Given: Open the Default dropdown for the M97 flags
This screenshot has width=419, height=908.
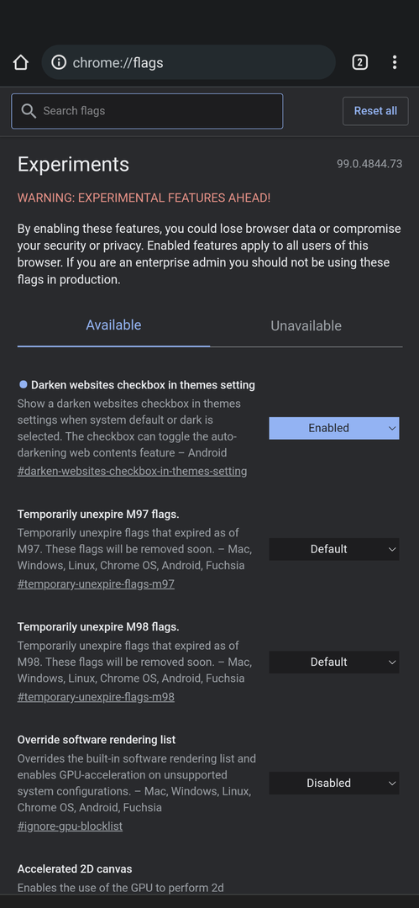Looking at the screenshot, I should [x=334, y=549].
